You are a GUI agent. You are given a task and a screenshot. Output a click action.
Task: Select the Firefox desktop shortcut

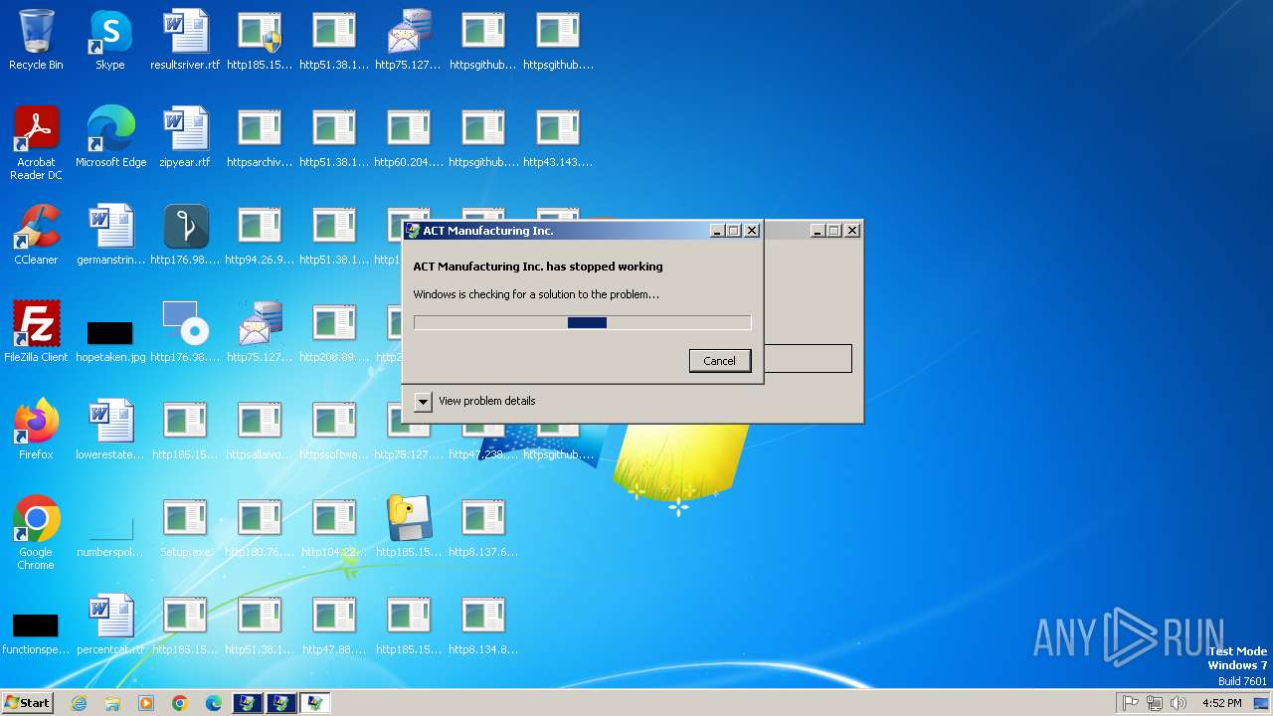tap(36, 431)
